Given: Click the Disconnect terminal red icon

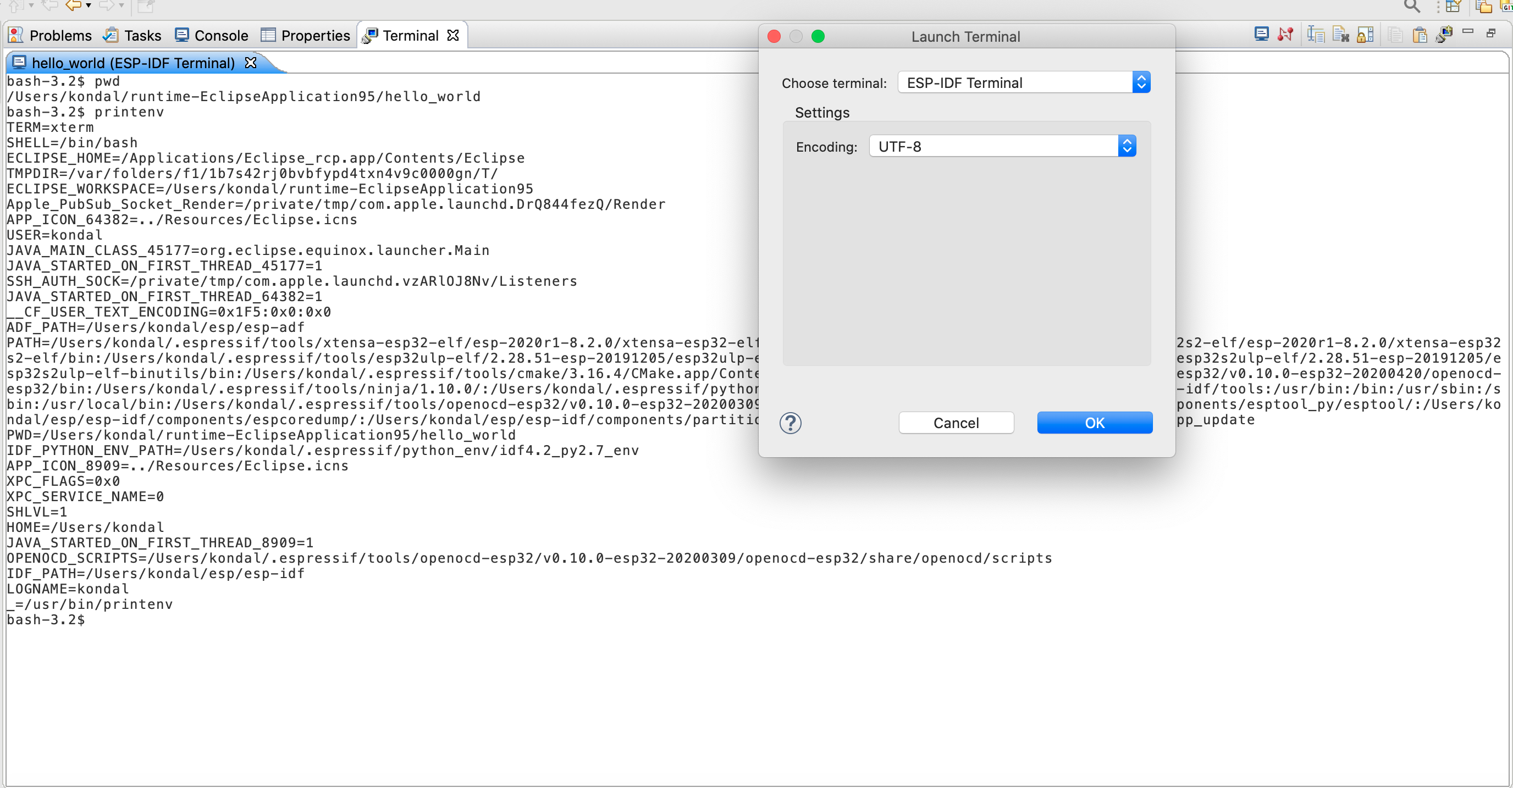Looking at the screenshot, I should 1285,34.
